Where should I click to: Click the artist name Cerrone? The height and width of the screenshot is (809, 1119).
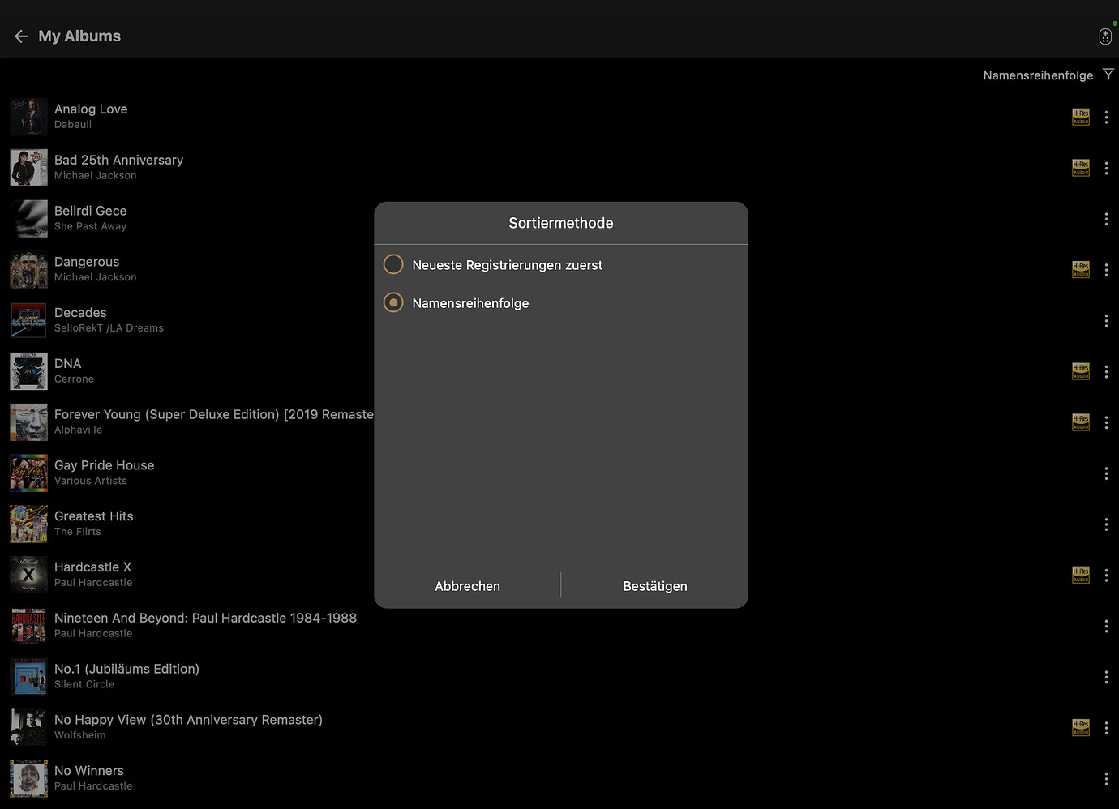coord(74,379)
